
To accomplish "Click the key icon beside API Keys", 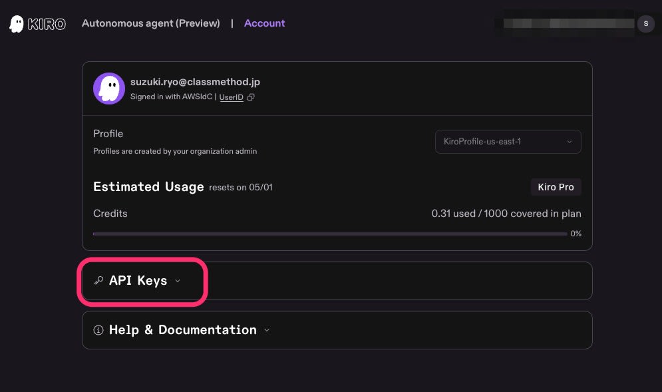I will (98, 281).
